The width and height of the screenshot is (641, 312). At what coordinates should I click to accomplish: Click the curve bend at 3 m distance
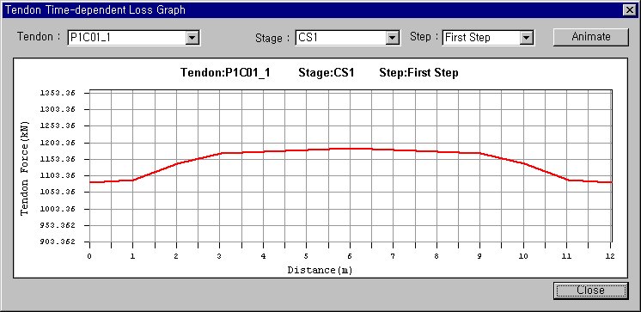pyautogui.click(x=221, y=153)
